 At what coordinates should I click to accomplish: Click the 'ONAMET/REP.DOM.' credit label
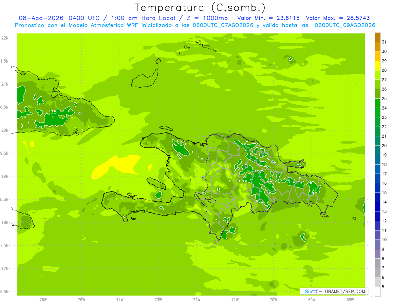(x=345, y=291)
